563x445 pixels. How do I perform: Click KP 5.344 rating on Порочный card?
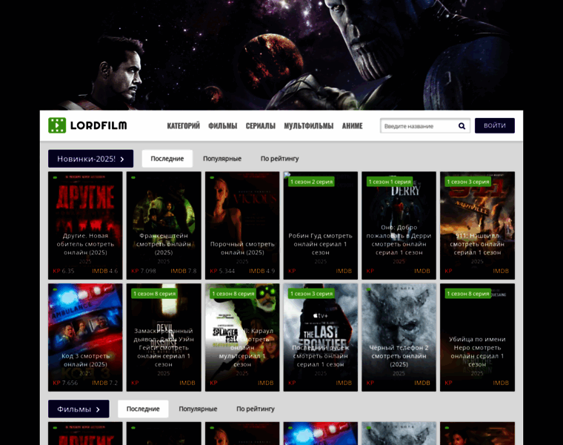[x=222, y=271]
